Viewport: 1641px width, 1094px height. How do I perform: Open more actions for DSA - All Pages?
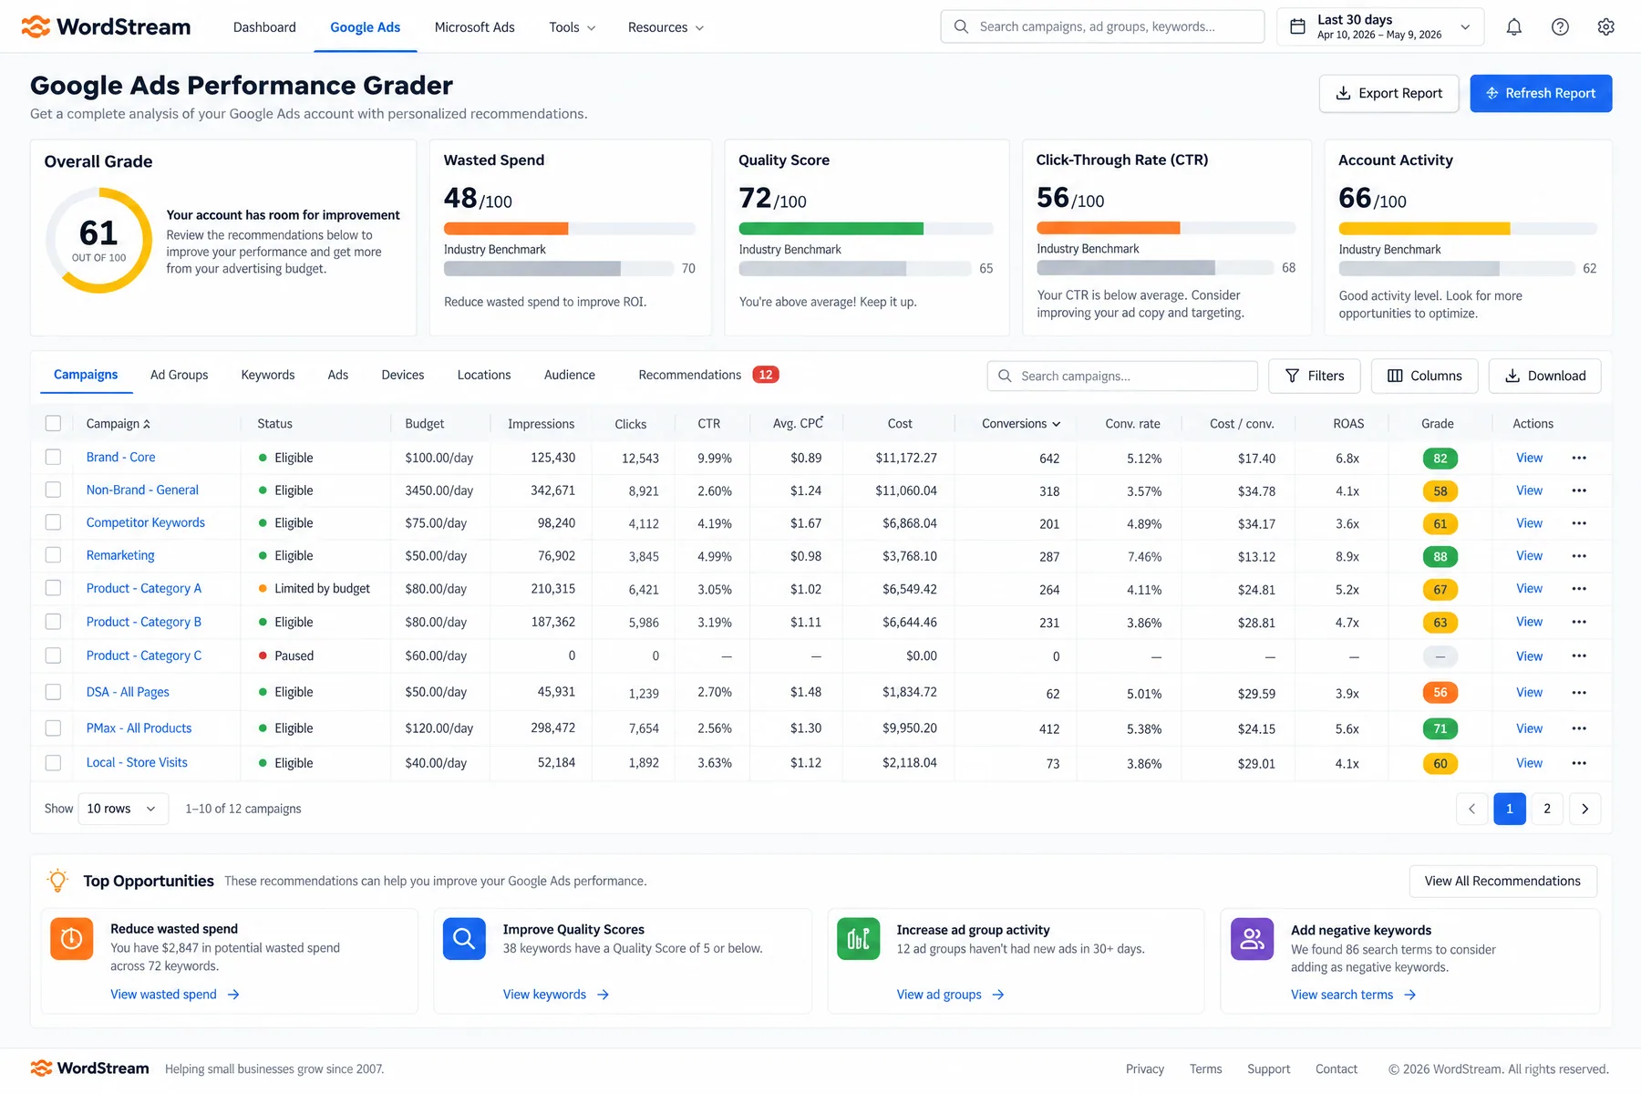(x=1579, y=692)
